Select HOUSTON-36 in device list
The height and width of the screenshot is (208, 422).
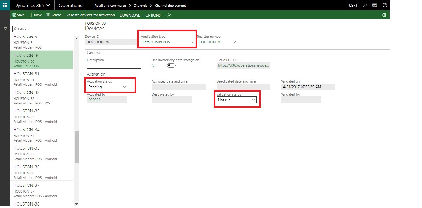(42, 171)
